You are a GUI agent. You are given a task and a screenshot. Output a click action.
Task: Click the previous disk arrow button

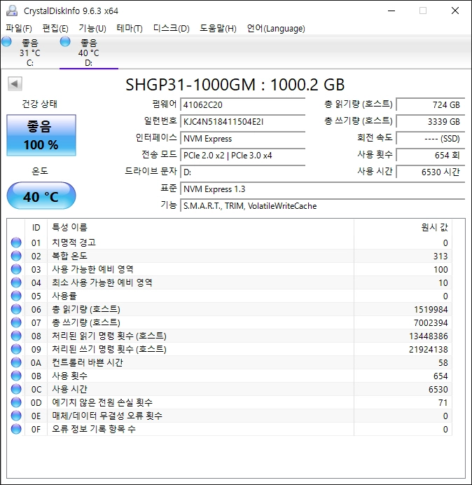pyautogui.click(x=15, y=83)
